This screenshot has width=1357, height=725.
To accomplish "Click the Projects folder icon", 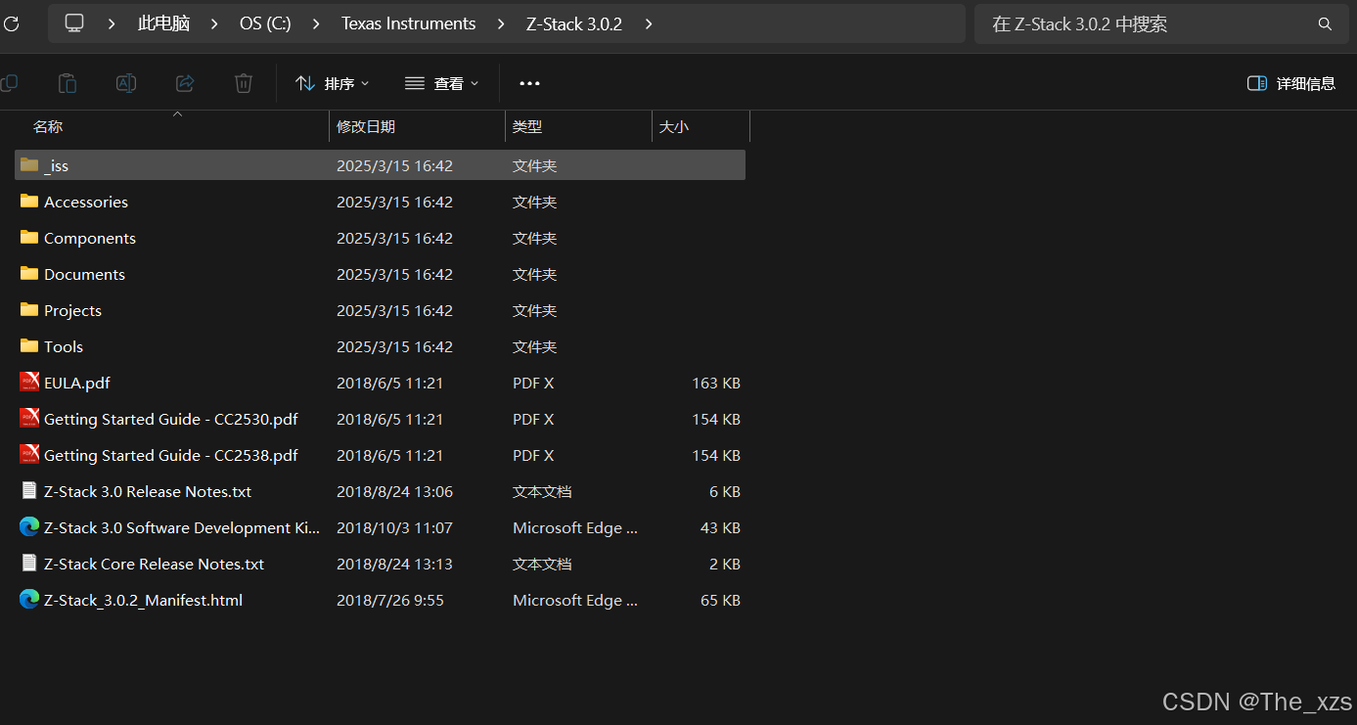I will (29, 309).
